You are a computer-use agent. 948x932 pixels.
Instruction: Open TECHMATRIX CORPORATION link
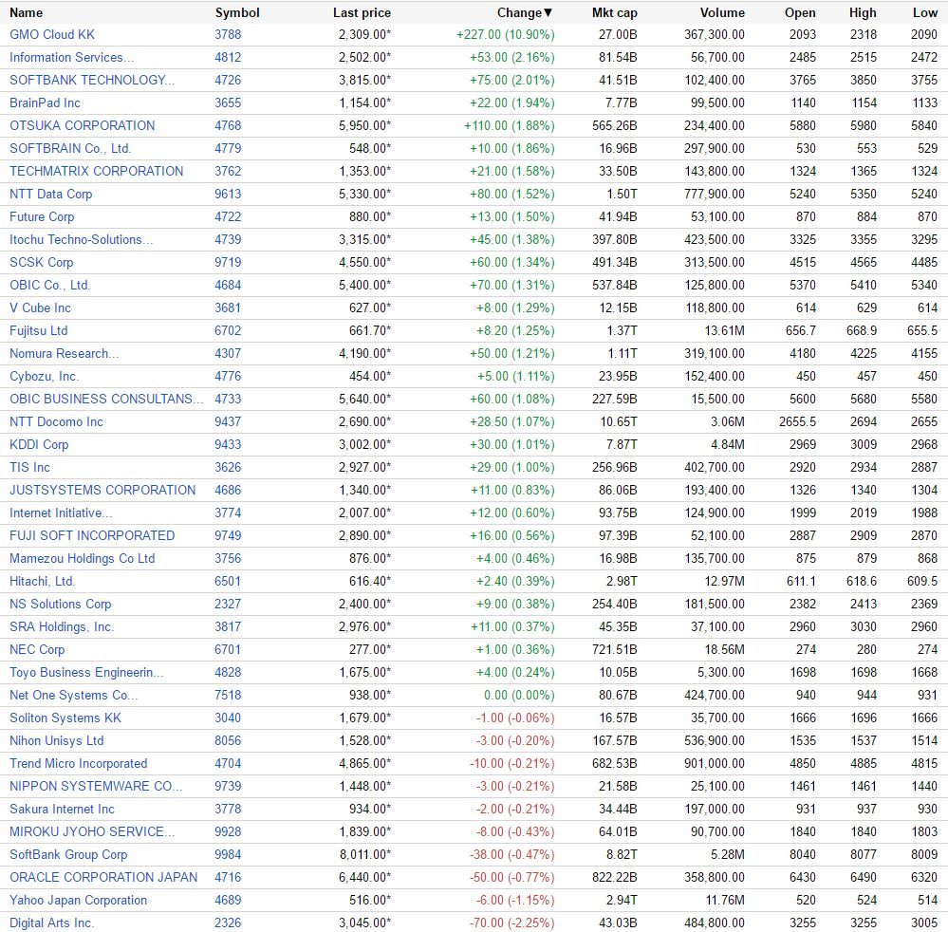click(x=96, y=171)
